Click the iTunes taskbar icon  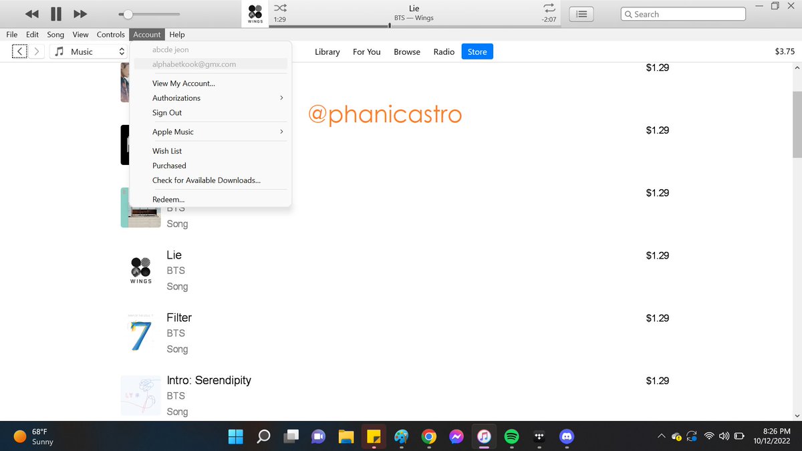tap(484, 436)
